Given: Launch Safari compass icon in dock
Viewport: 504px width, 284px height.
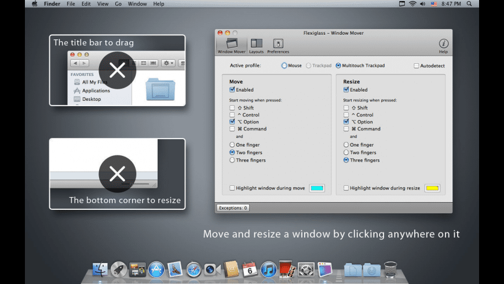Looking at the screenshot, I should click(x=193, y=269).
